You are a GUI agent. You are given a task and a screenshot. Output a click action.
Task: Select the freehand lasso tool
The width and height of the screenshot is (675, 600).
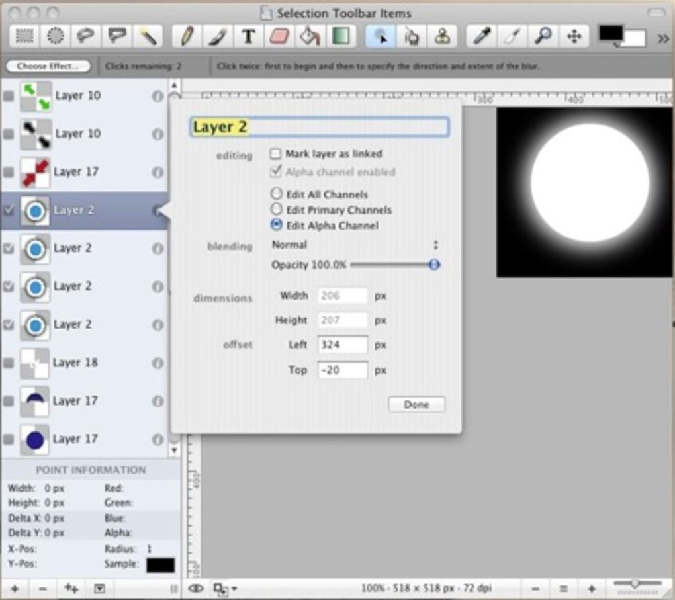coord(85,36)
